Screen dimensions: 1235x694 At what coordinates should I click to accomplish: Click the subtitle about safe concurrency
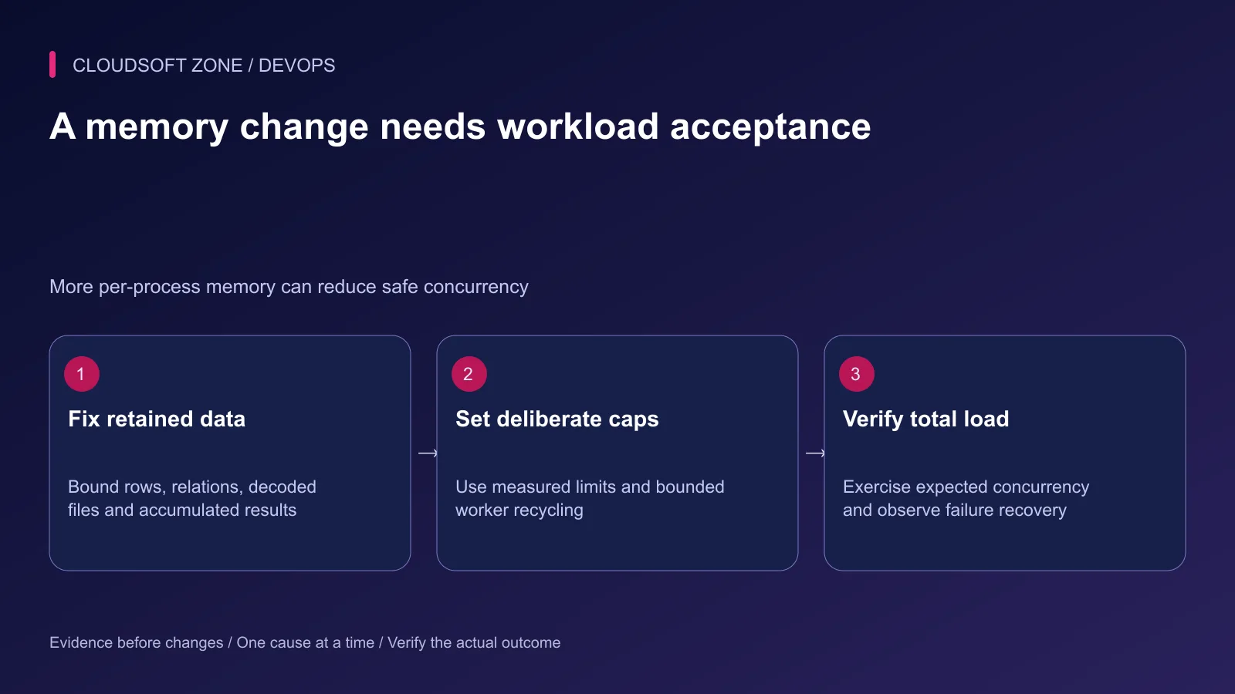289,287
